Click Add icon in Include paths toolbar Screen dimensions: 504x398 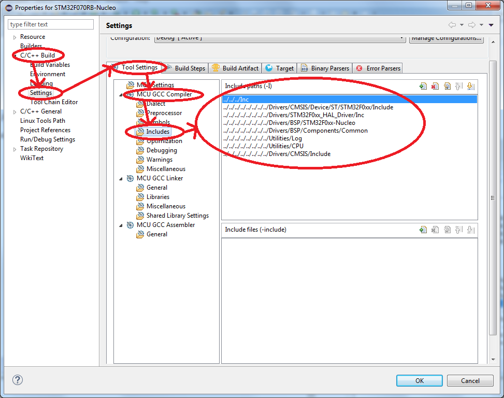423,87
